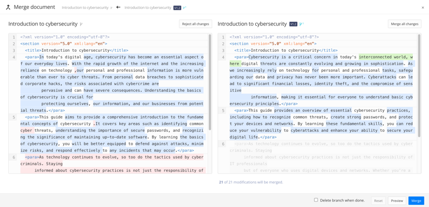Click the faded 'As technology continues' right paragraph
429x207 pixels.
point(321,157)
